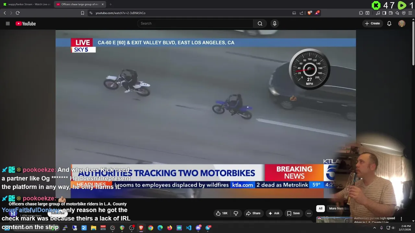Open a new browser tab with plus
This screenshot has height=233, width=415.
(x=111, y=4)
